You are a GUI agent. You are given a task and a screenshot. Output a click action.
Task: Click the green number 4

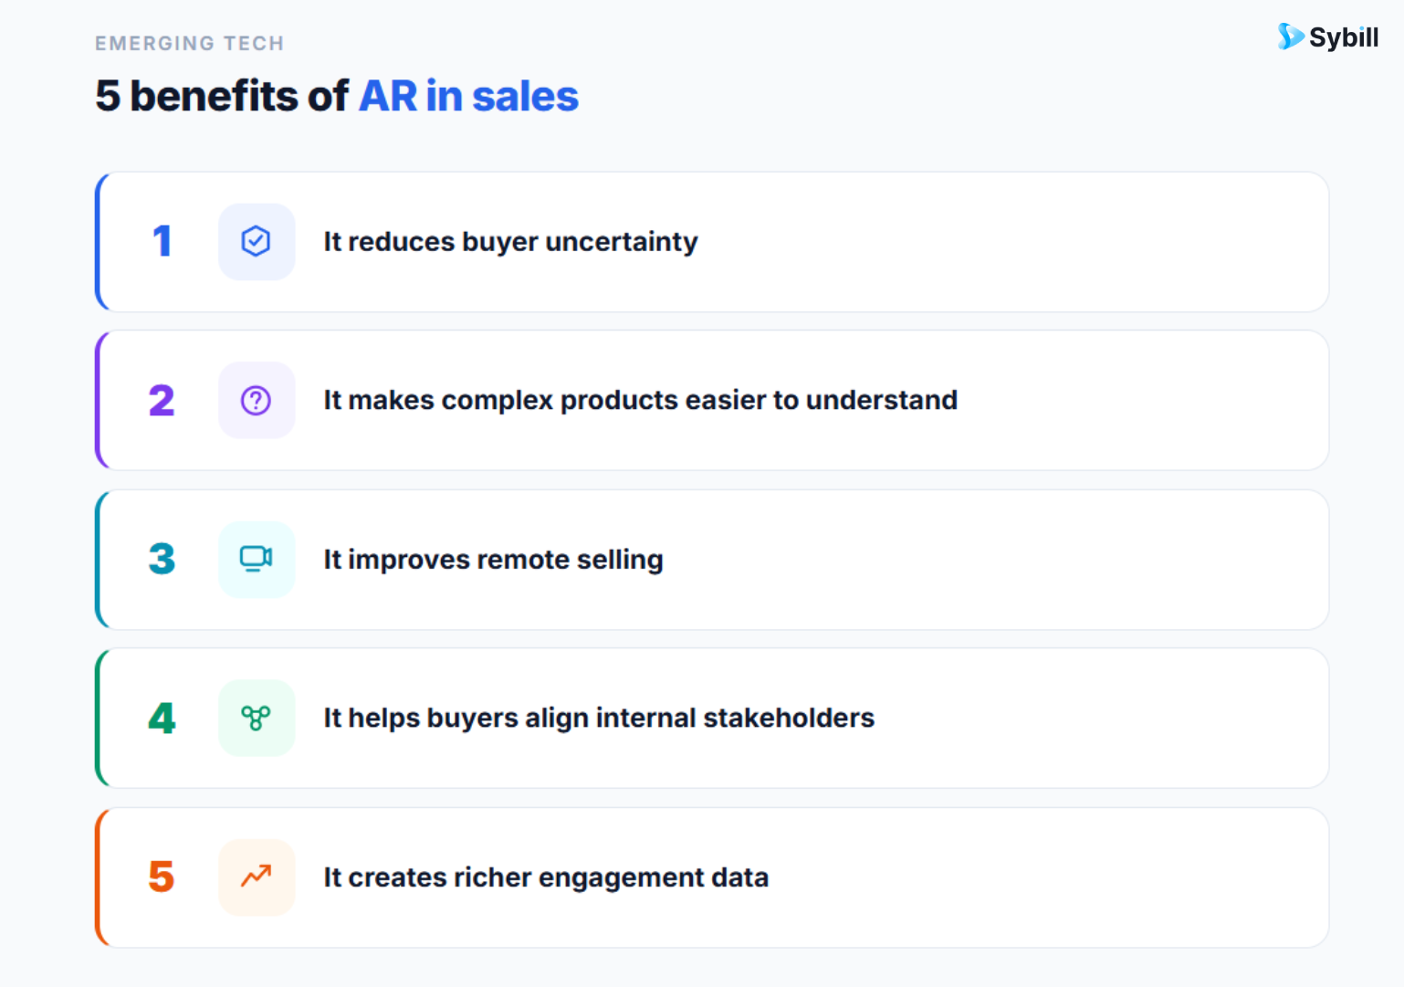162,718
